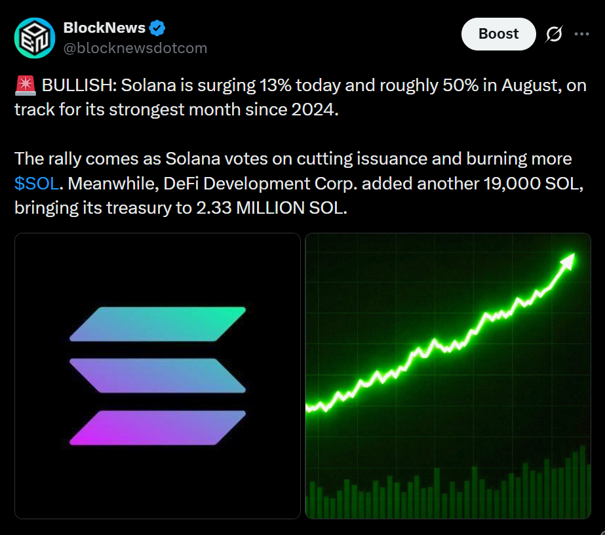Open the $SOL cashtag link
The height and width of the screenshot is (535, 605).
tap(37, 184)
